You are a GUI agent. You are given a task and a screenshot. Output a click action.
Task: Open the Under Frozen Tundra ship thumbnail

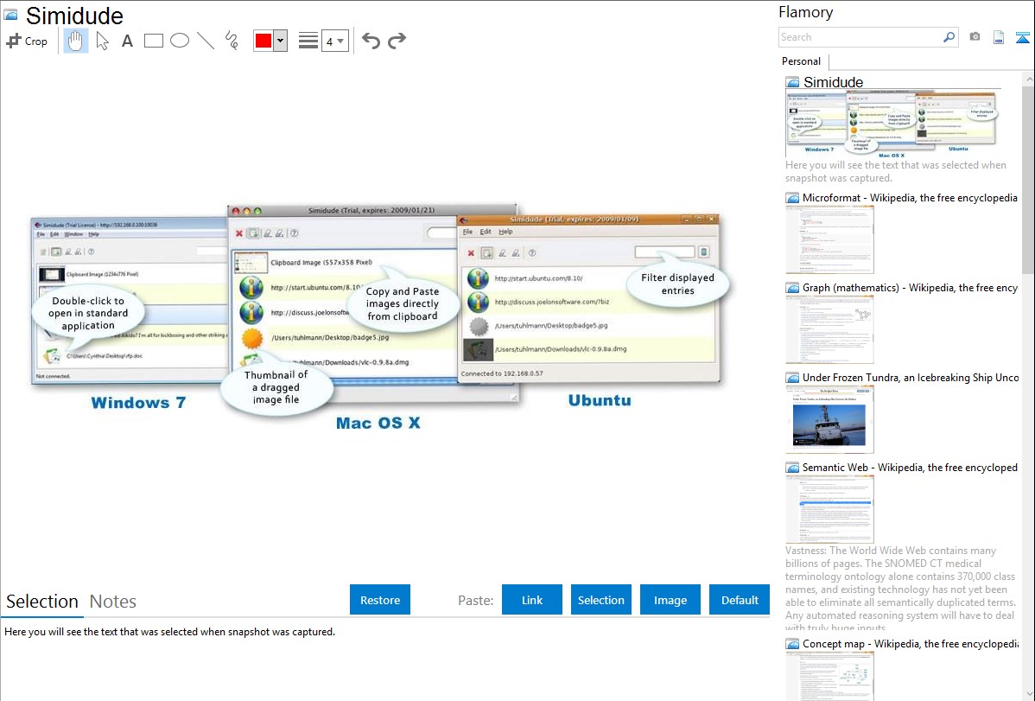829,419
